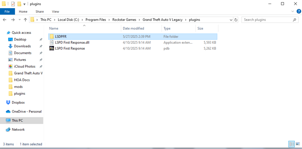Viewport: 302px width, 149px height.
Task: Go forward in folder history
Action: [13, 20]
